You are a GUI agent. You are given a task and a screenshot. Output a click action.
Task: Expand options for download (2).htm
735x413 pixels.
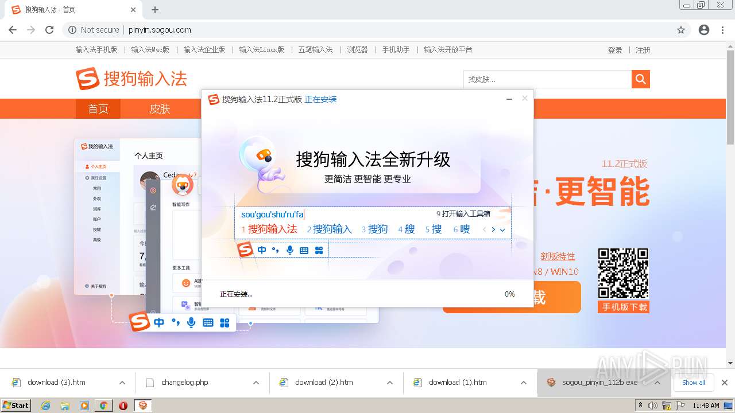coord(390,383)
